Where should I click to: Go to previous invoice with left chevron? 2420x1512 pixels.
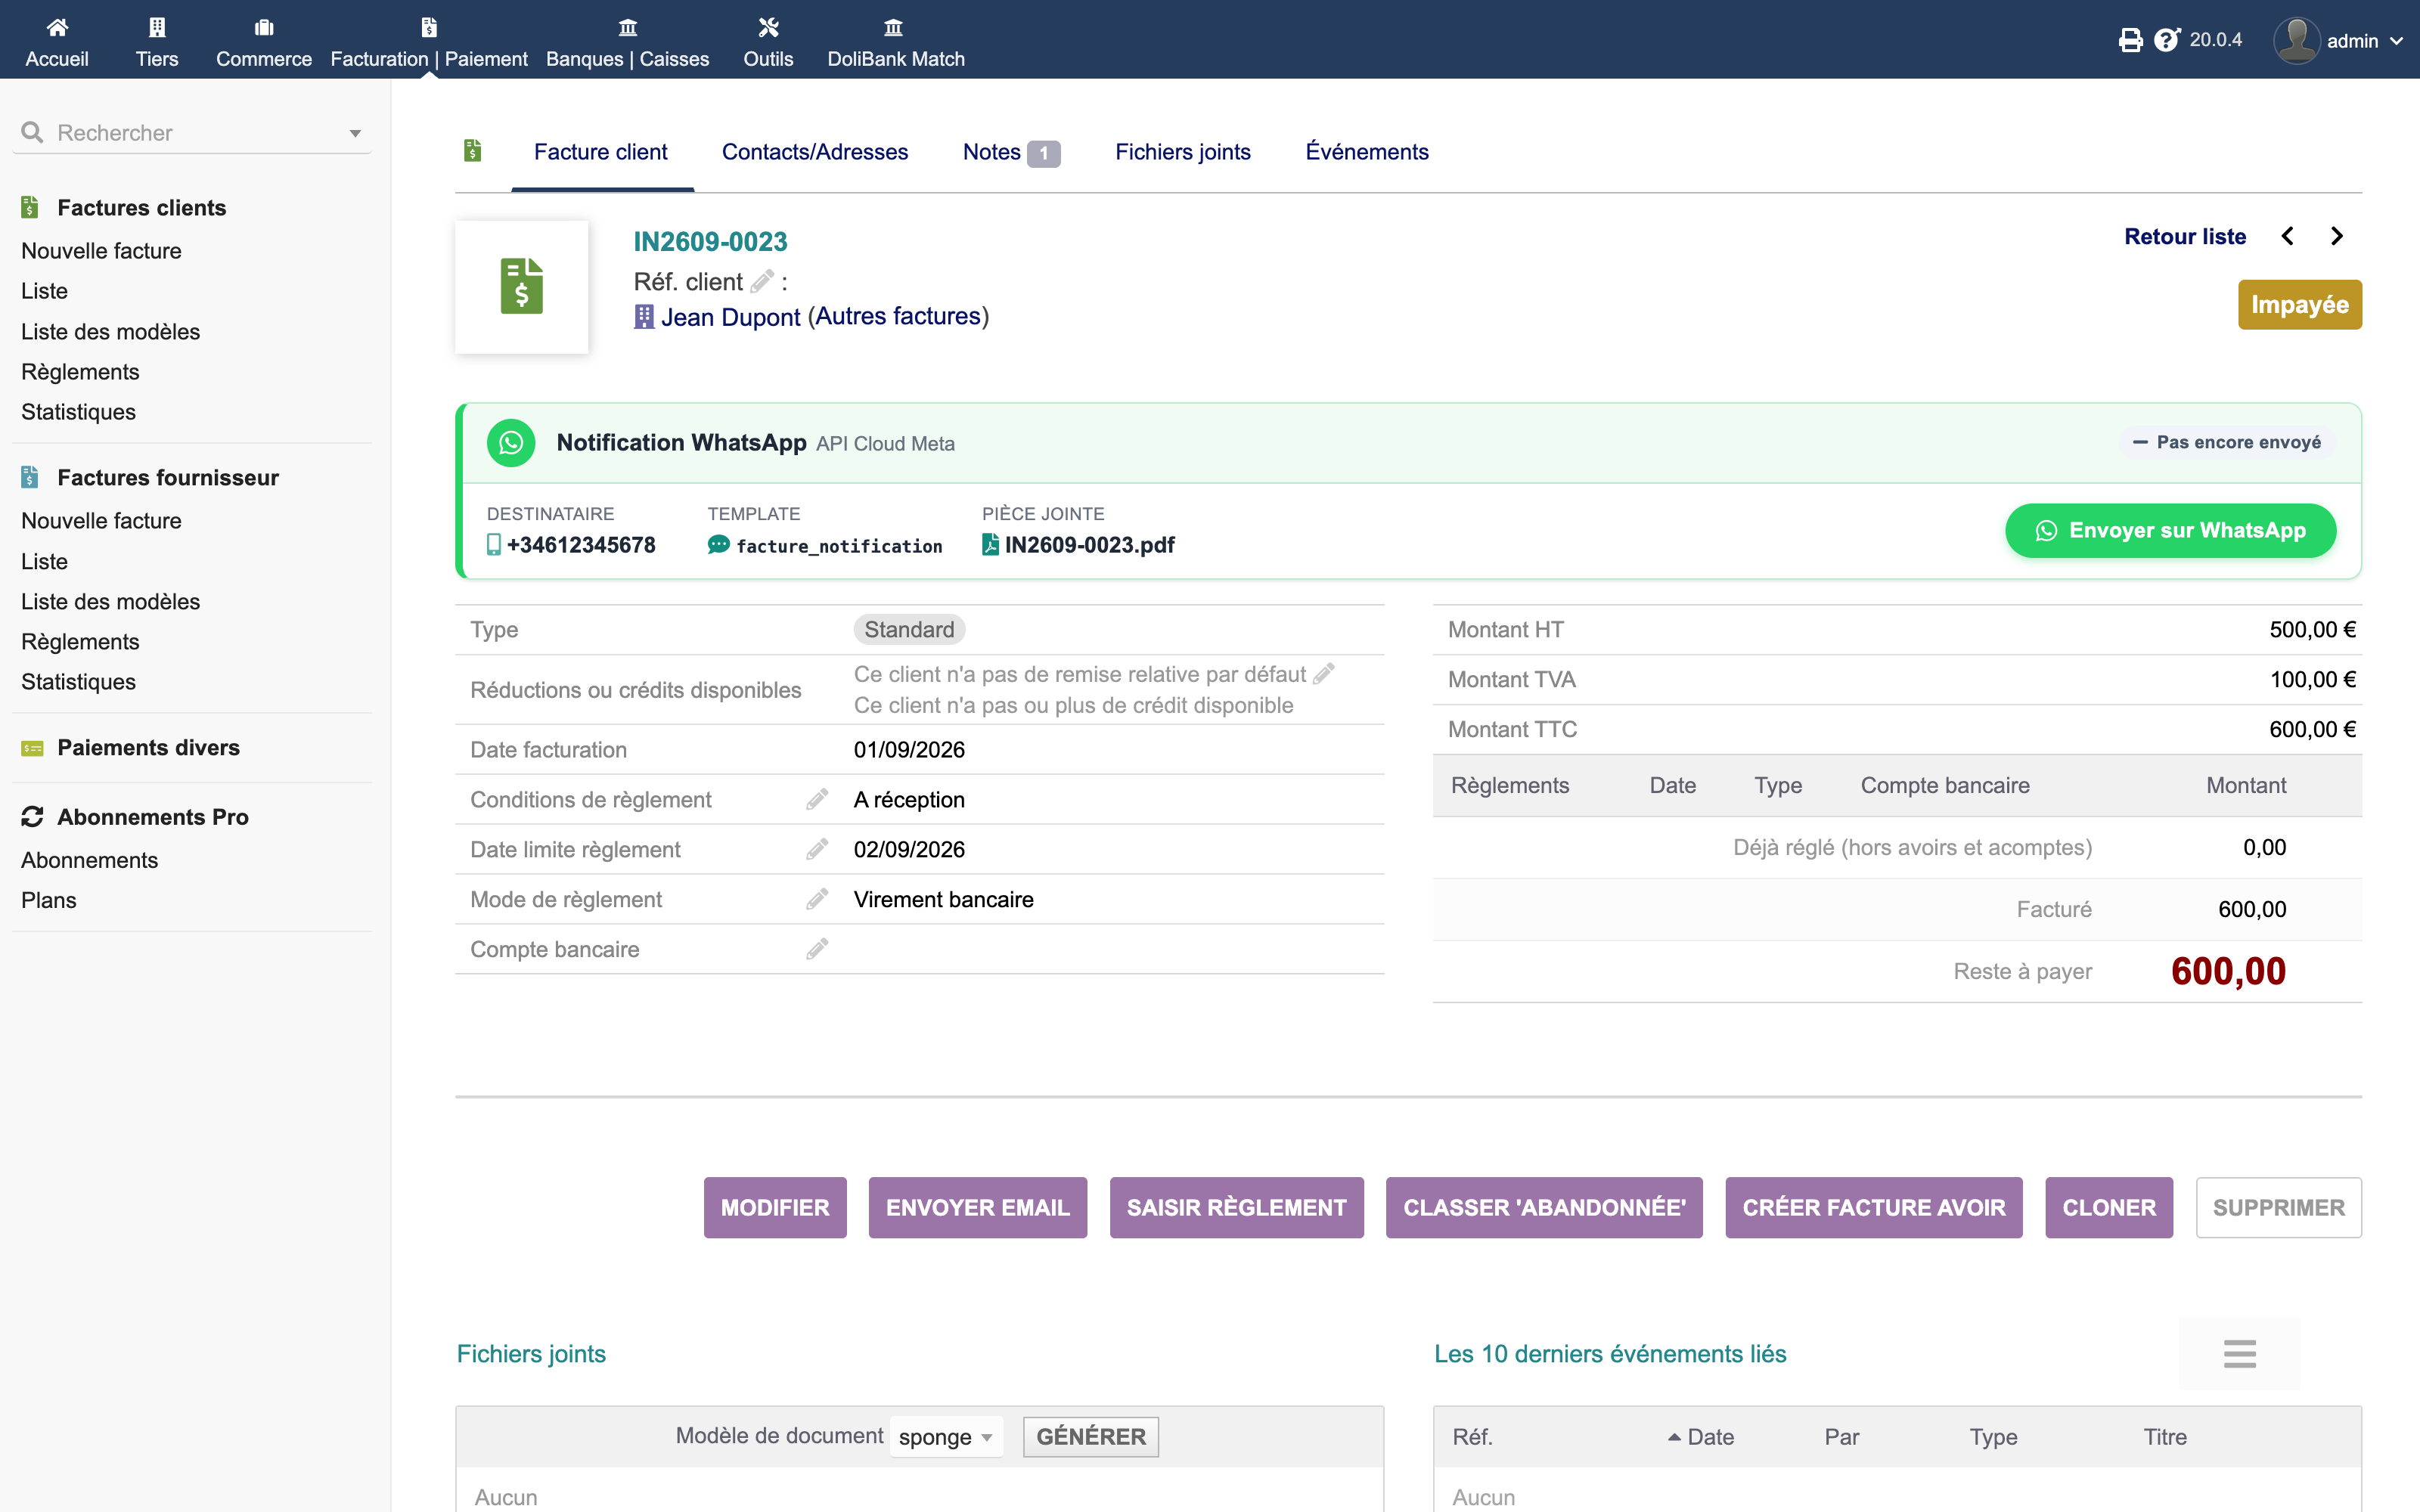[x=2287, y=236]
